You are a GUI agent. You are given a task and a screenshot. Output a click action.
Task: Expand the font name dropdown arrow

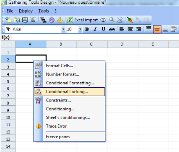(x=63, y=29)
